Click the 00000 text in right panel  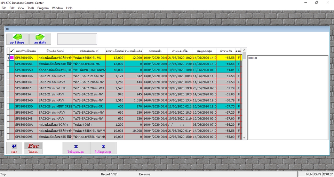pos(253,58)
